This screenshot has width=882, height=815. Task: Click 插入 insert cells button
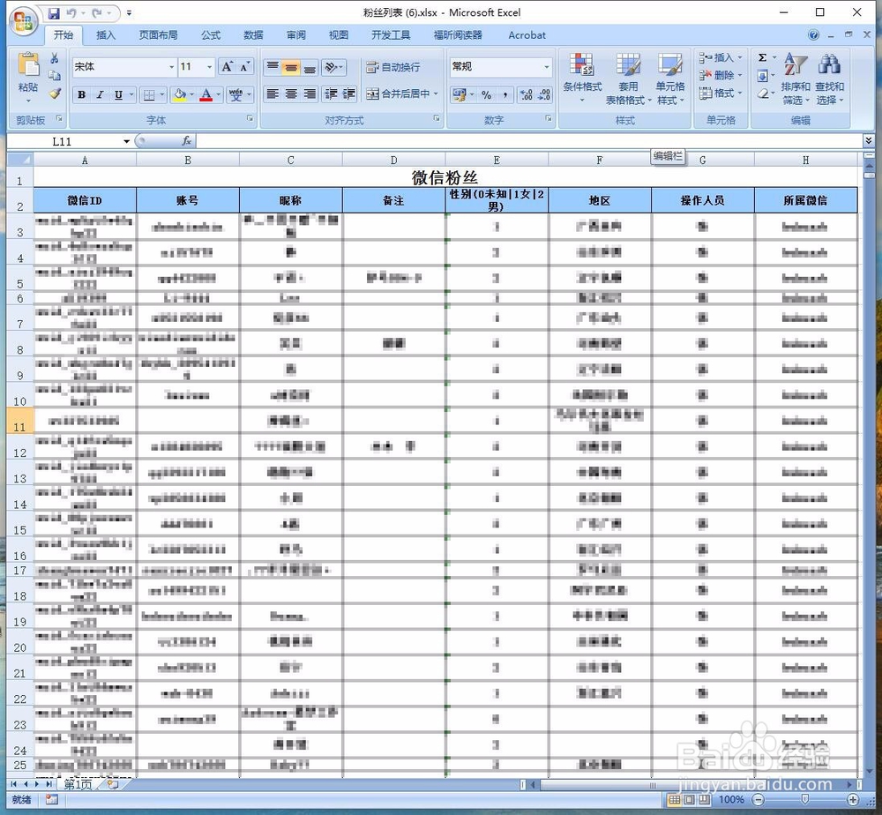point(721,57)
